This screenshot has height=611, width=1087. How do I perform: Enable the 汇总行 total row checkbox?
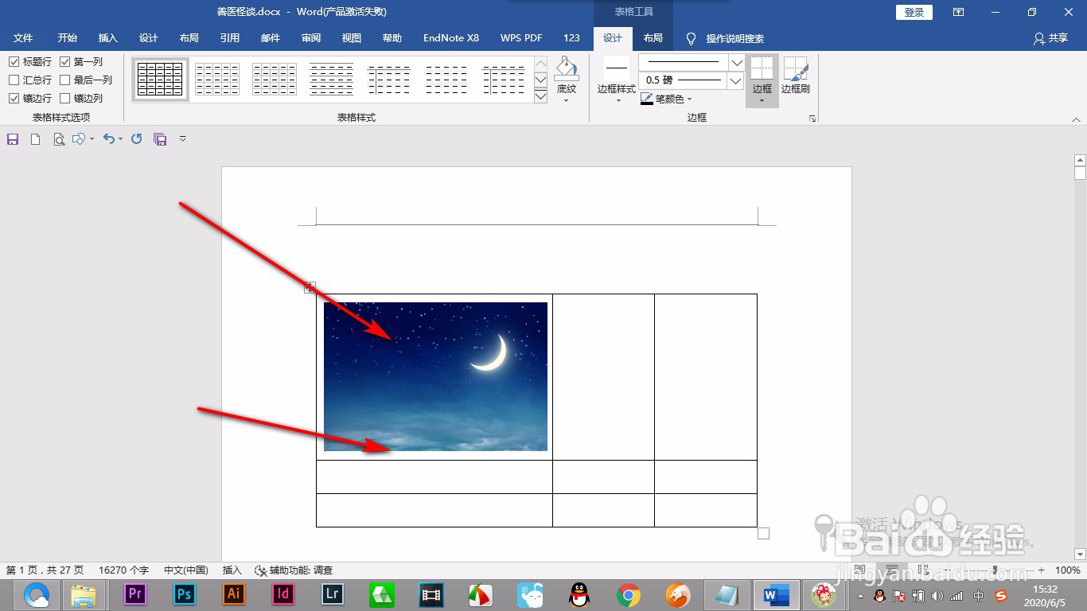(x=14, y=80)
